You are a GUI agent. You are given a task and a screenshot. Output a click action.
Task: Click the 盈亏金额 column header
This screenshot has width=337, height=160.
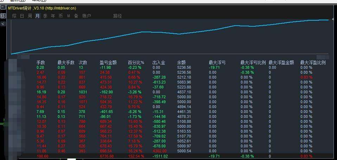click(x=108, y=62)
